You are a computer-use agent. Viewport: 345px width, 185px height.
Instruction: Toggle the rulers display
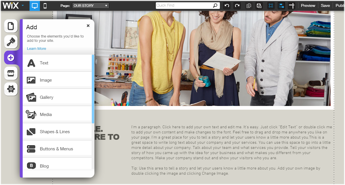(292, 5)
